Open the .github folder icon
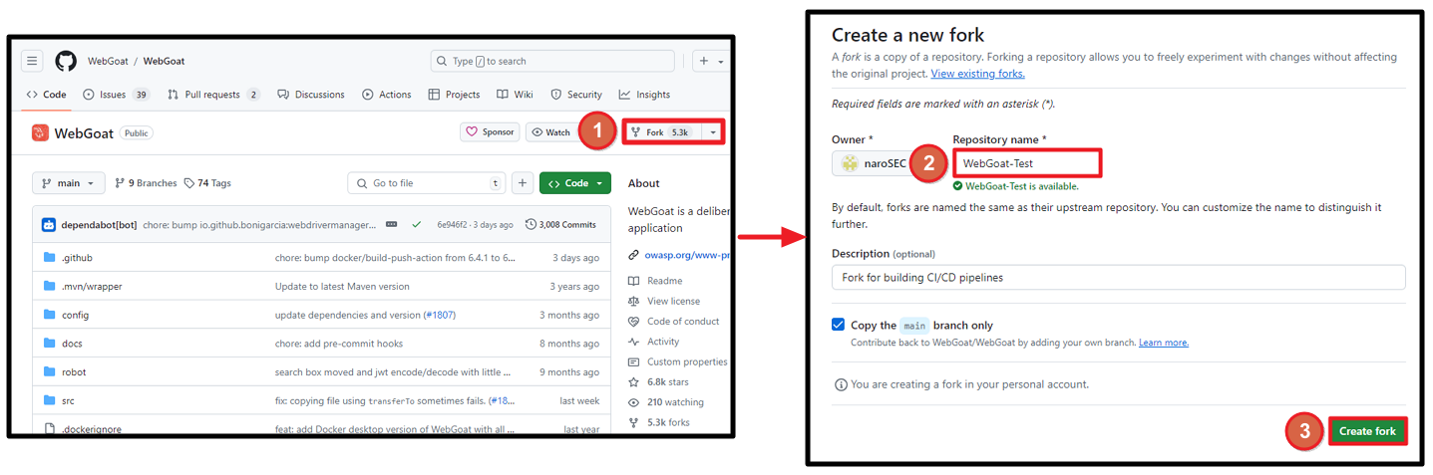This screenshot has width=1433, height=475. 50,258
